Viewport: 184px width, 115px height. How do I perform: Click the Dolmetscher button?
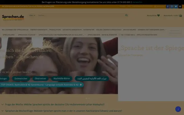point(21,79)
